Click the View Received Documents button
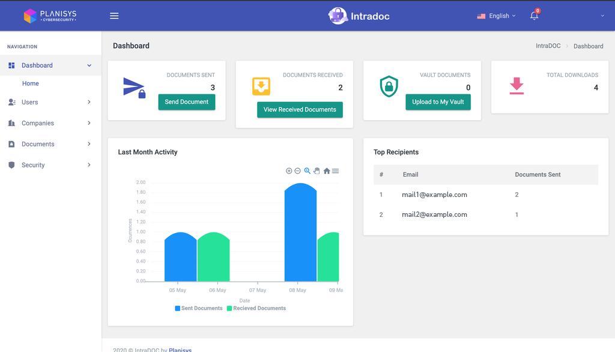 (x=300, y=110)
